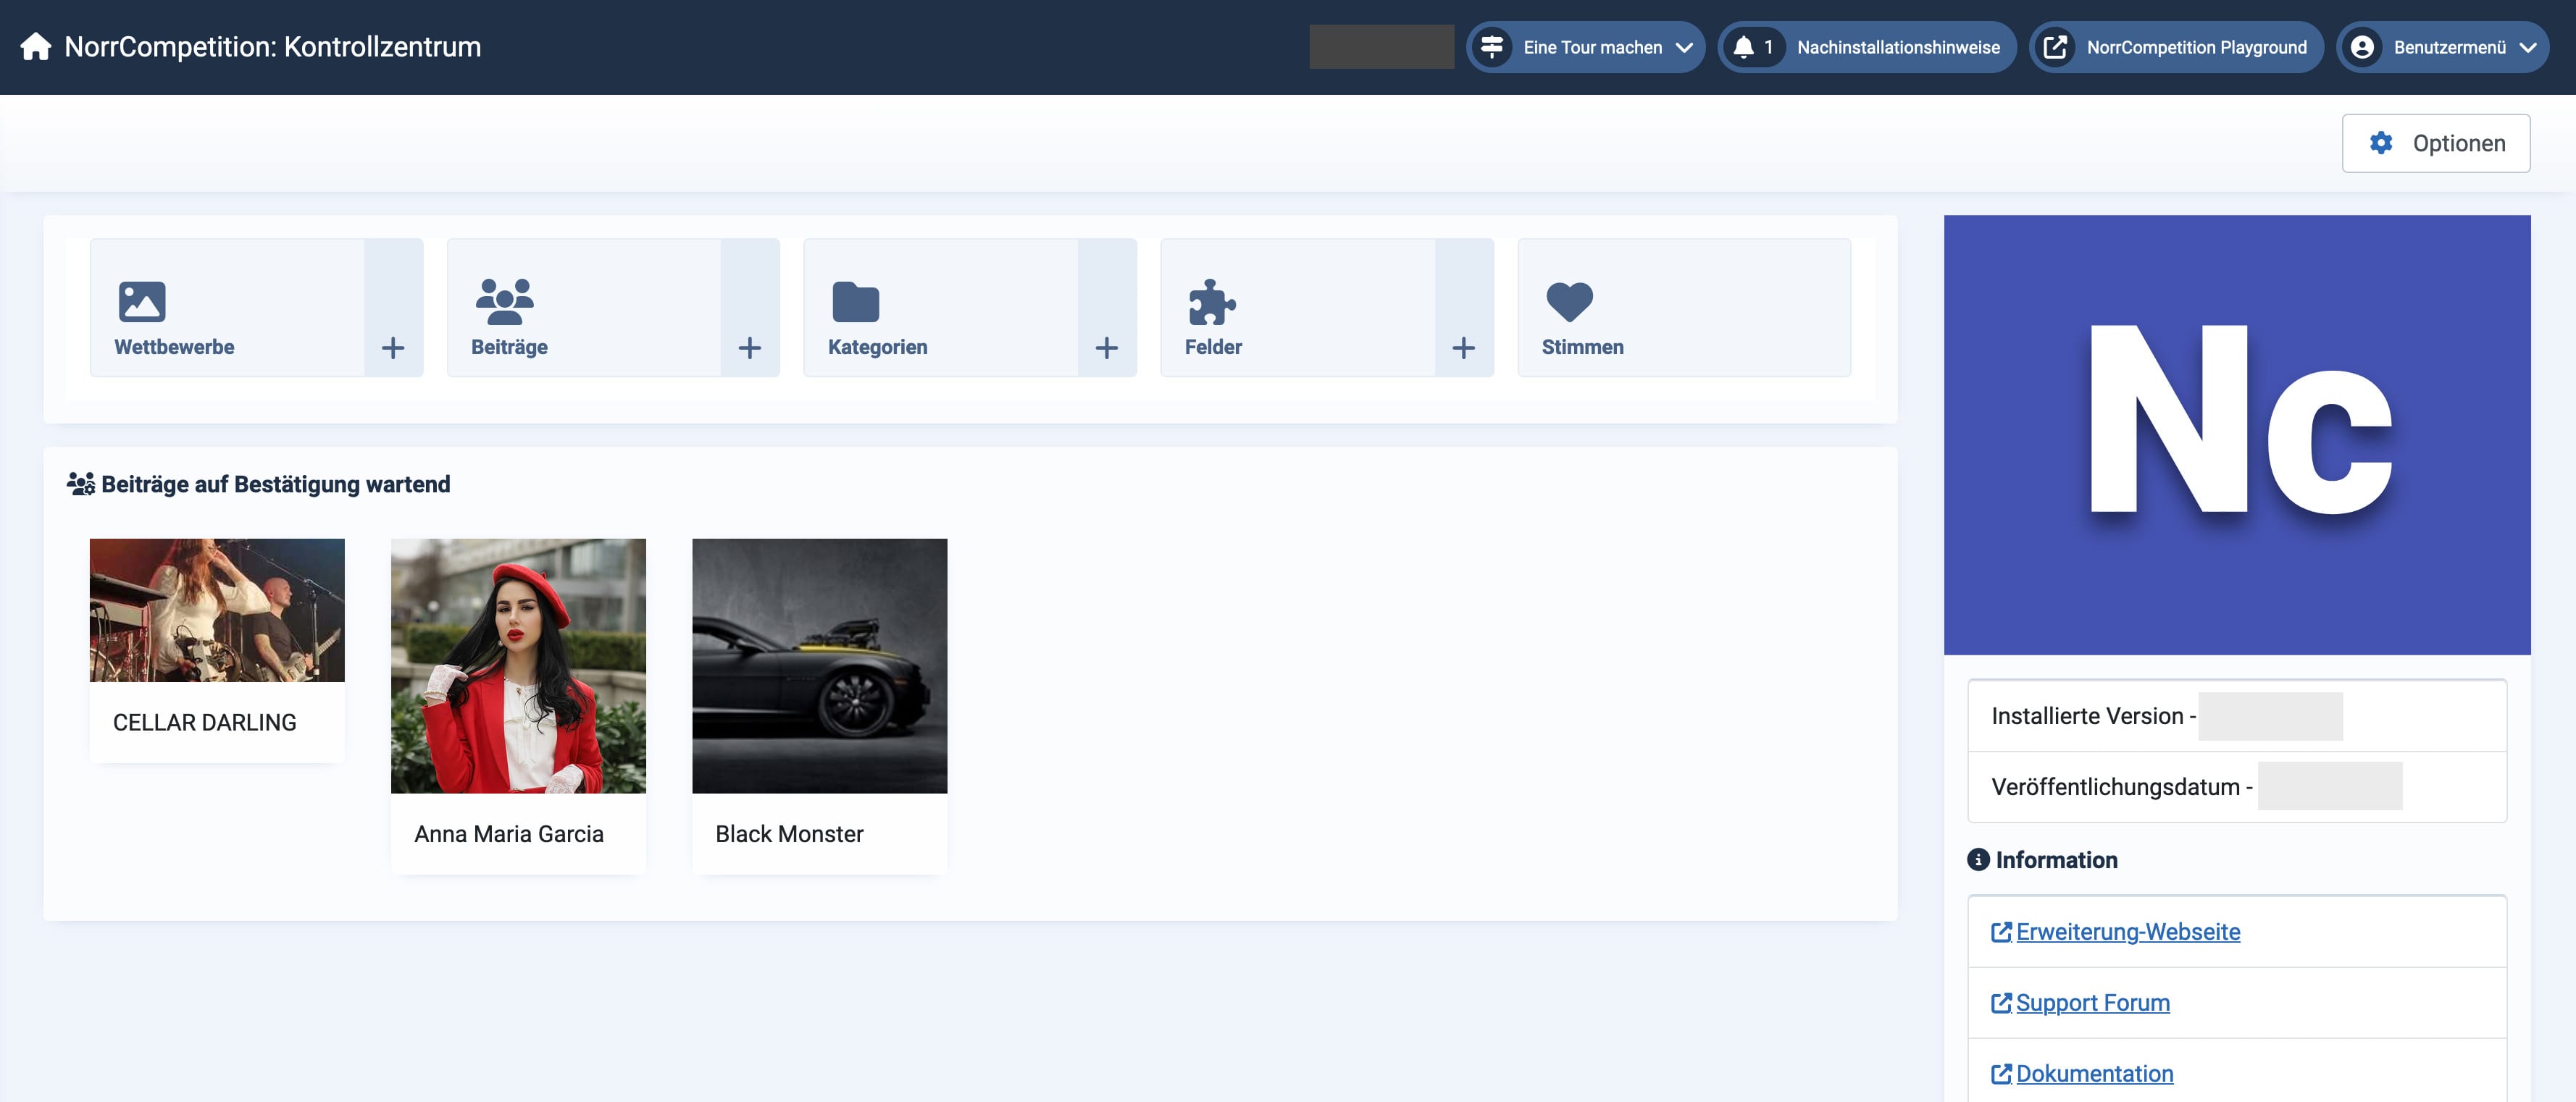
Task: Add a new Beitrag with the plus button
Action: pyautogui.click(x=749, y=348)
